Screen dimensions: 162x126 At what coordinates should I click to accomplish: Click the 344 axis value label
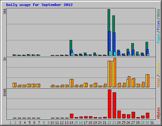point(5,12)
